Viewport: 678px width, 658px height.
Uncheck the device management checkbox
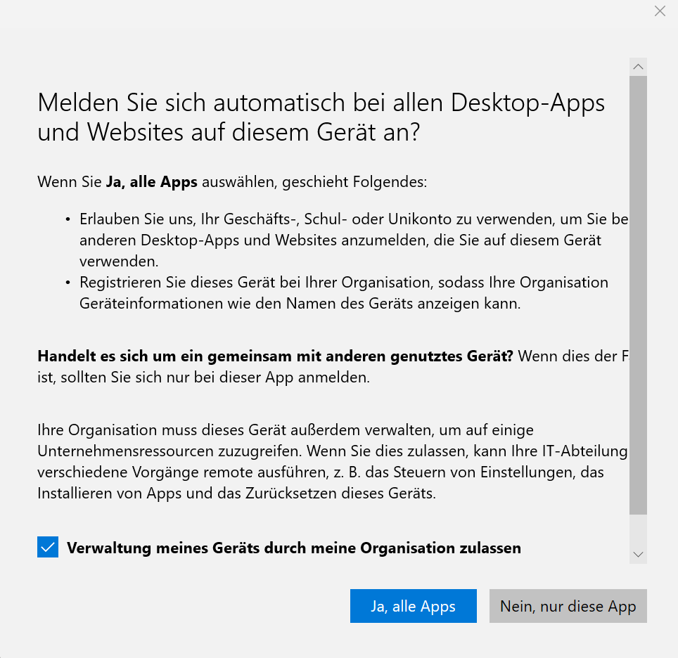tap(48, 548)
